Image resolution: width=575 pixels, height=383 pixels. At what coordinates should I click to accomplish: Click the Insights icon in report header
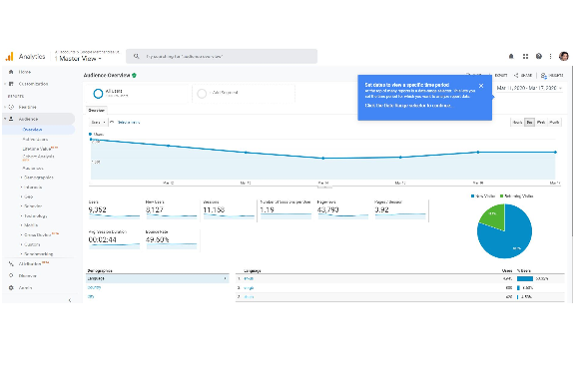(x=544, y=76)
